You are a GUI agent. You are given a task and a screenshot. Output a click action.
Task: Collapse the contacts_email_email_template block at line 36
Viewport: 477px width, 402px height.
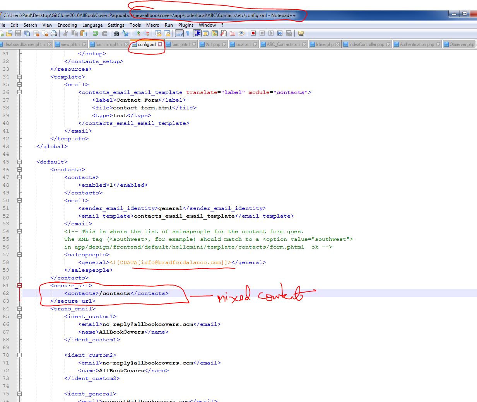(19, 92)
